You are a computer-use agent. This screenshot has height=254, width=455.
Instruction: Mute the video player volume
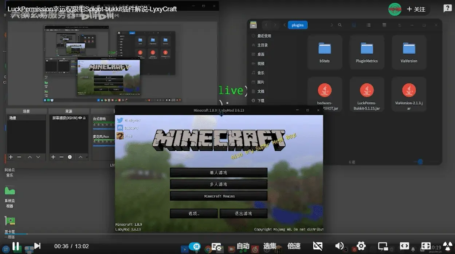coord(339,246)
